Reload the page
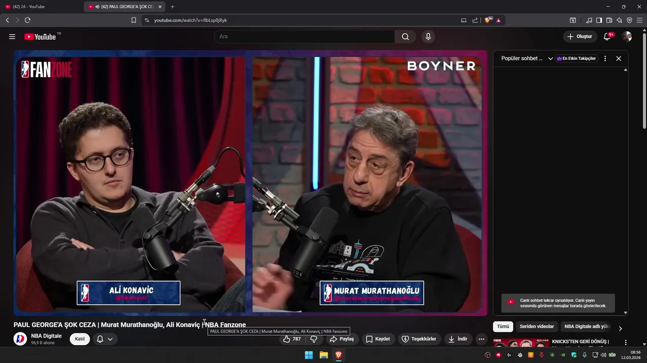 click(x=27, y=20)
